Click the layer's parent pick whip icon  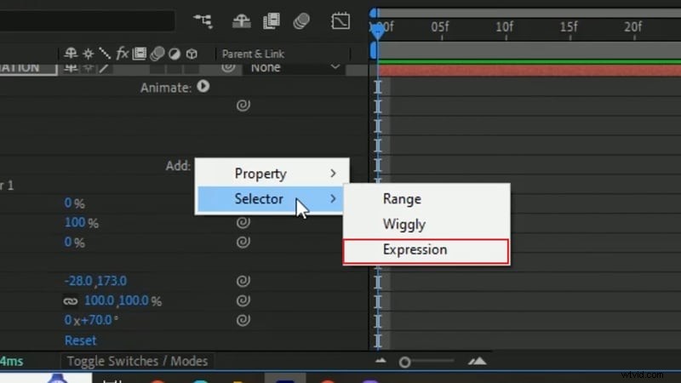[x=228, y=67]
